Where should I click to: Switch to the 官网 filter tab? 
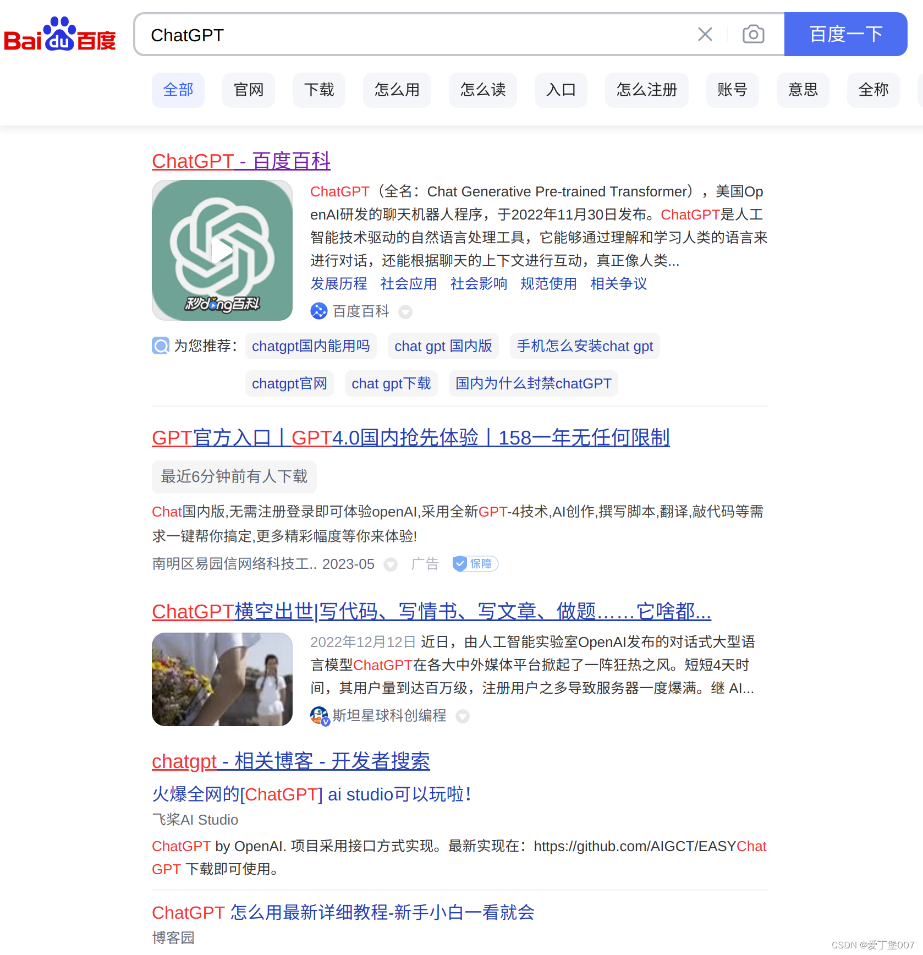[x=248, y=90]
